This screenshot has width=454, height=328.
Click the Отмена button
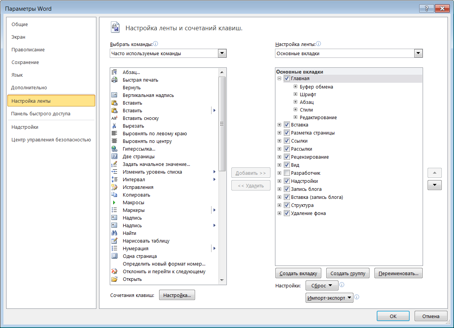(x=431, y=316)
